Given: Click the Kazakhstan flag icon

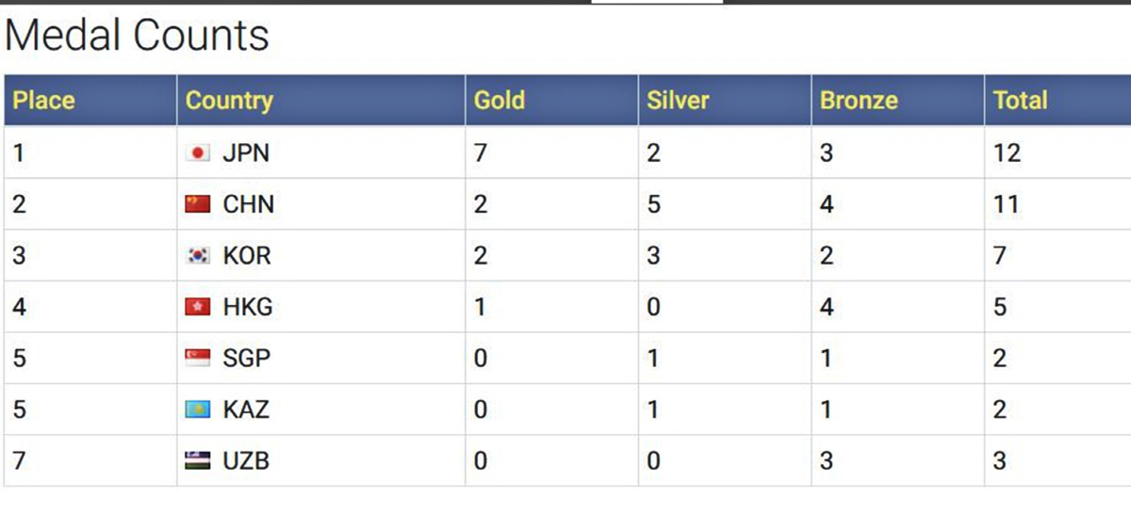Looking at the screenshot, I should tap(198, 409).
